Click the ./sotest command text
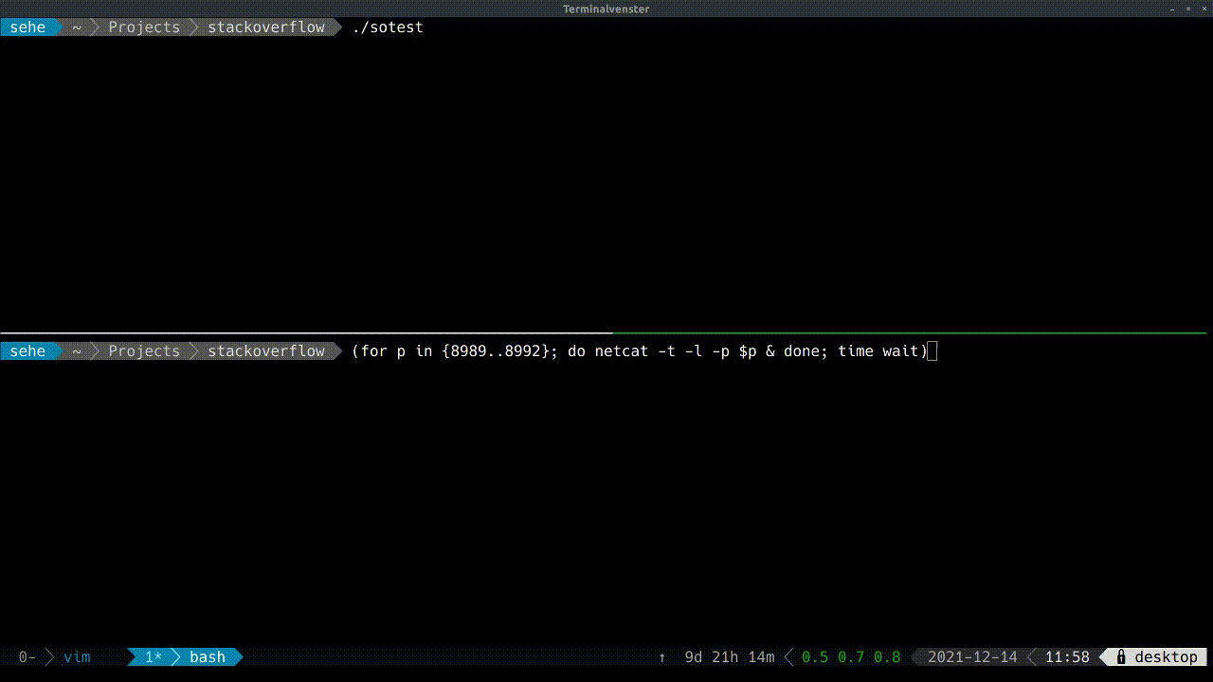This screenshot has width=1213, height=682. (x=388, y=27)
